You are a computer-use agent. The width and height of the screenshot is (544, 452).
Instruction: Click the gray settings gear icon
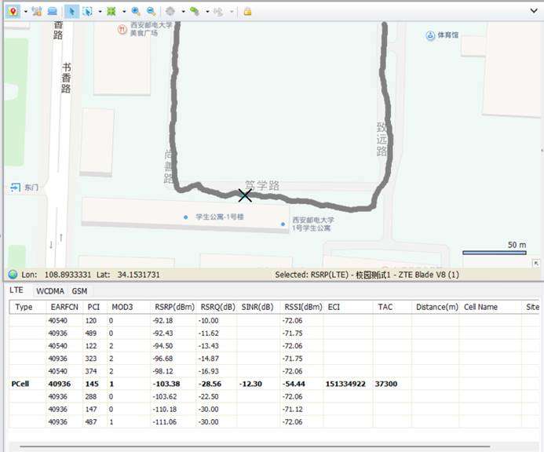[x=170, y=11]
